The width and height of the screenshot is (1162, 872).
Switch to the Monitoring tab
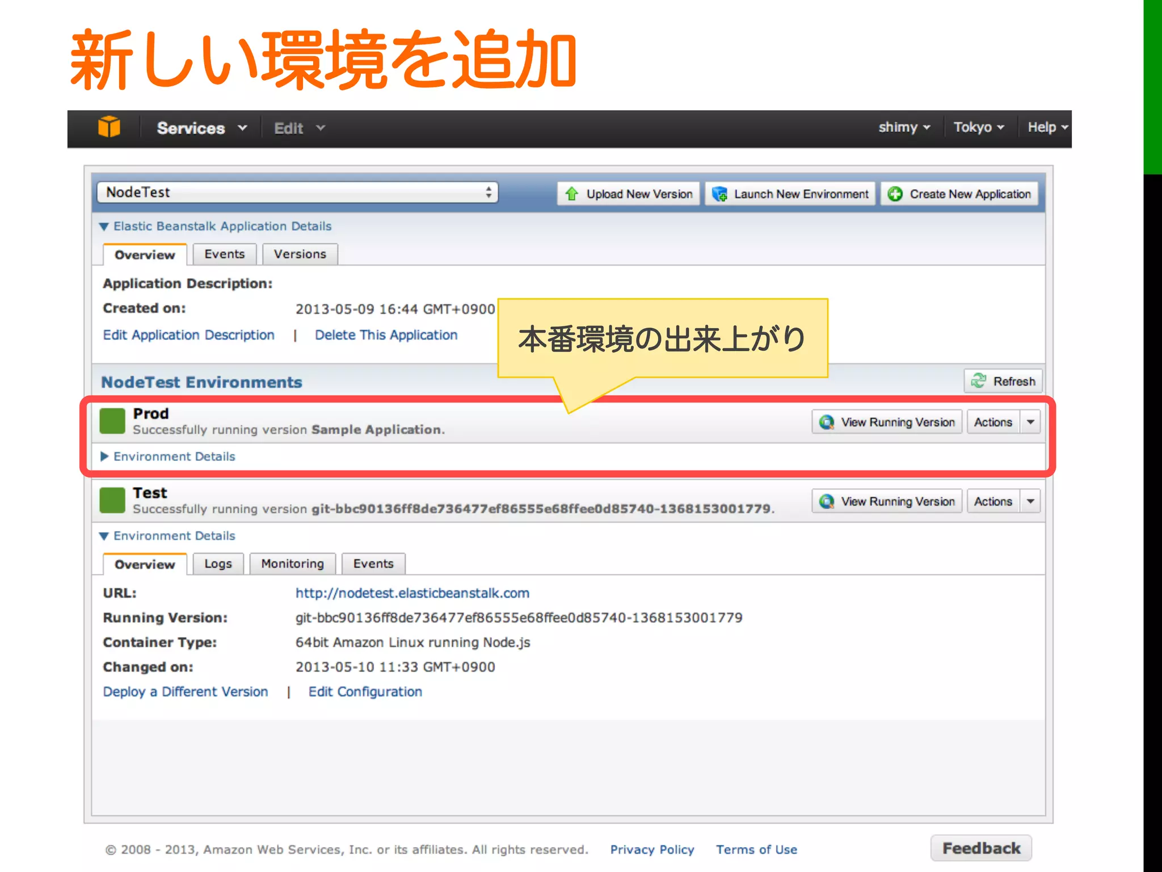pos(292,564)
